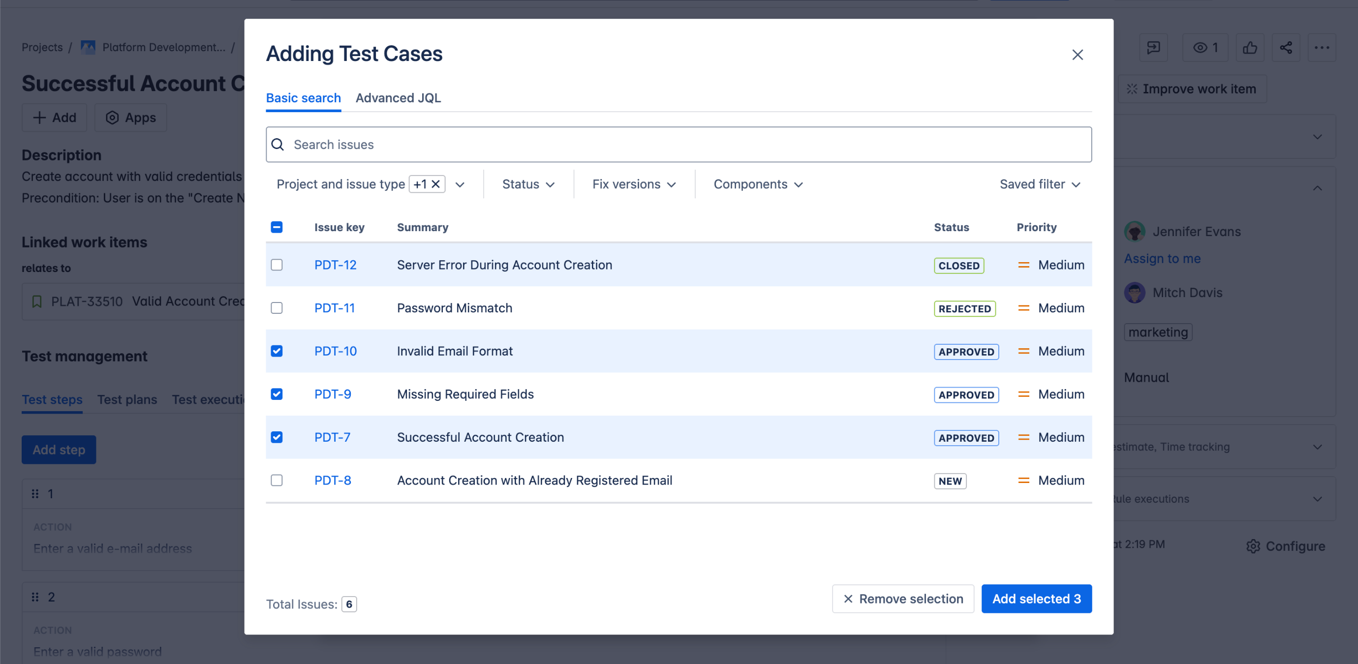Click the REJECTED status badge

click(x=964, y=309)
